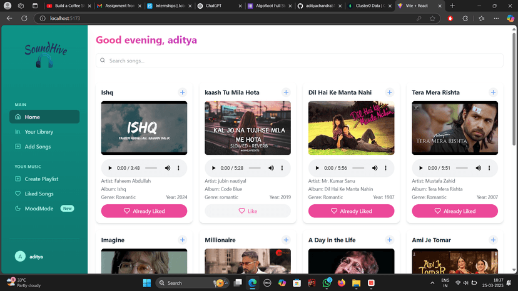518x291 pixels.
Task: Mute Dil Hai Ke Manta Nahi audio
Action: 375,168
